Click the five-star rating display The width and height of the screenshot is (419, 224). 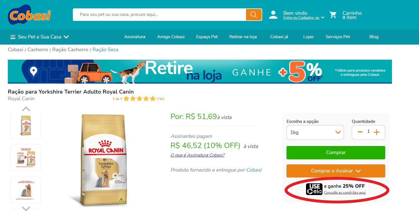139,99
